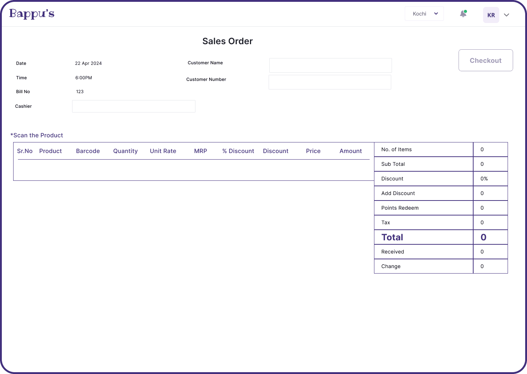Click the 0% discount value

click(484, 179)
